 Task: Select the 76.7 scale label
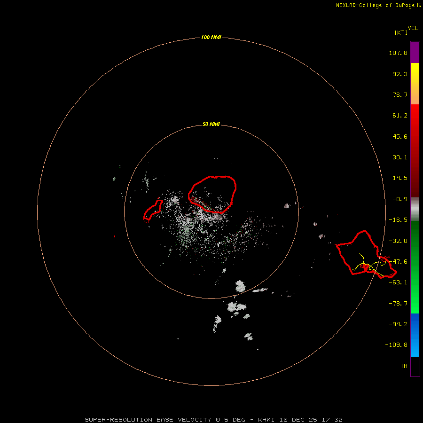pos(400,94)
